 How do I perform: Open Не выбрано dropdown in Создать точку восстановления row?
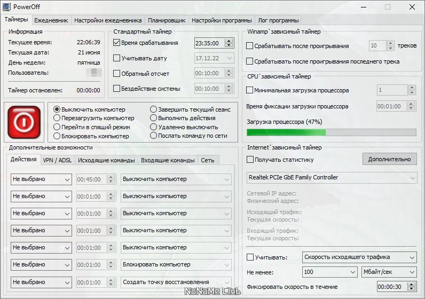pyautogui.click(x=41, y=282)
